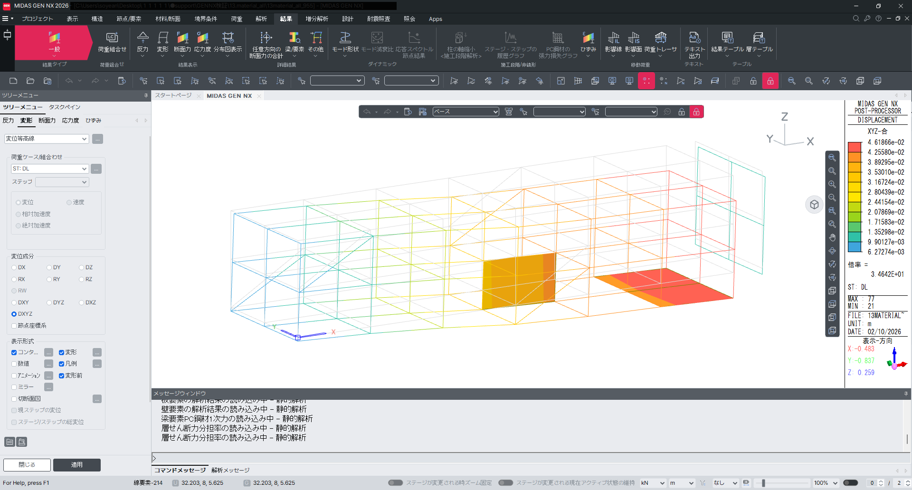Open the kN force unit dropdown
912x490 pixels.
[653, 483]
